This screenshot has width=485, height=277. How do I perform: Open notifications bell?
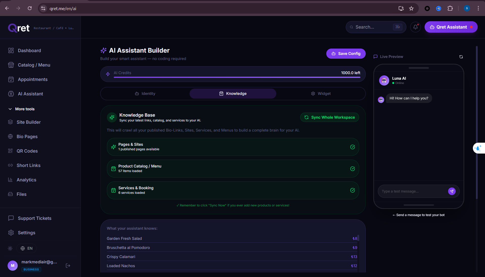pos(415,27)
